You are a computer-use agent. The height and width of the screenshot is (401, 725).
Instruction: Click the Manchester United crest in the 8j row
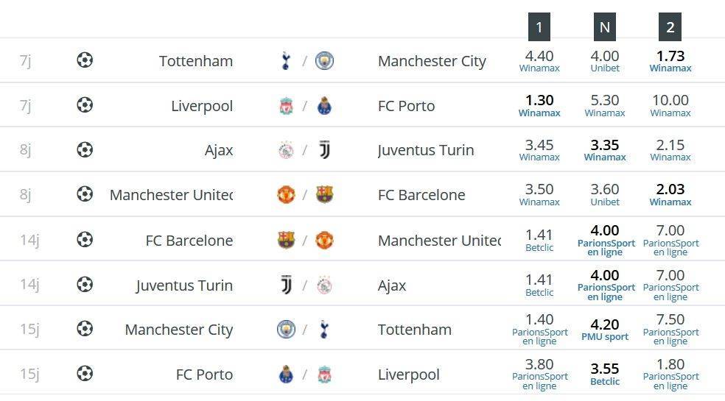click(x=286, y=194)
